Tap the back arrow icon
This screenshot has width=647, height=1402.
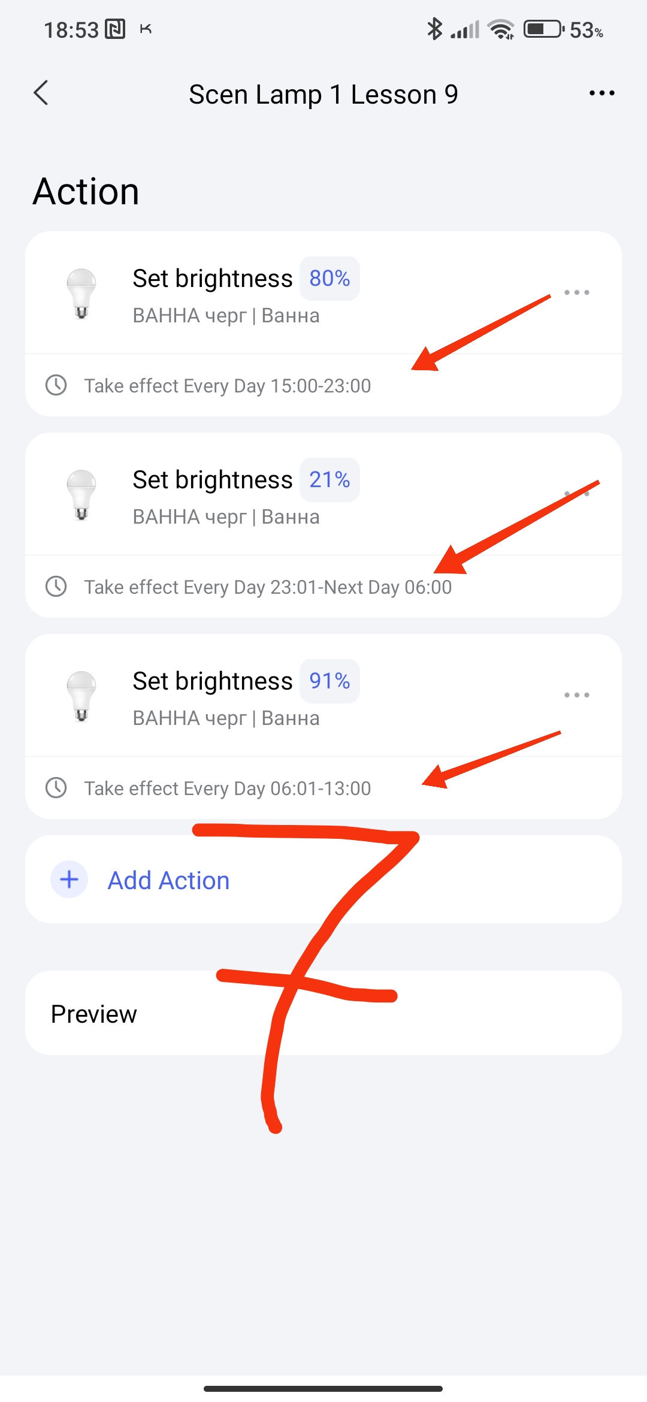point(41,93)
